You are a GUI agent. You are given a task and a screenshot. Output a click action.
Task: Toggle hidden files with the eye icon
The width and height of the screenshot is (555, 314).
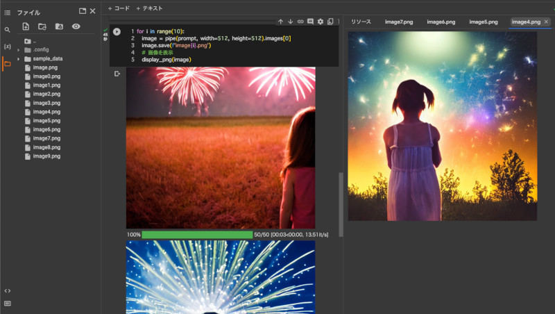pyautogui.click(x=76, y=26)
